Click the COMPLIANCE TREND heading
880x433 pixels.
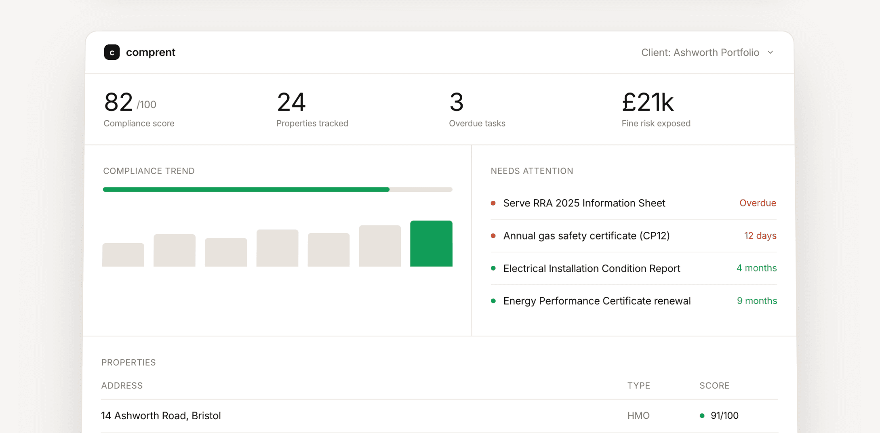coord(149,171)
